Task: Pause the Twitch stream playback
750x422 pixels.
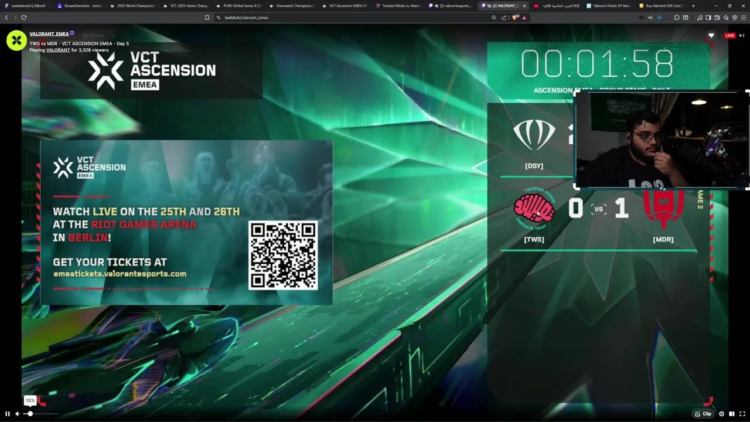Action: click(x=7, y=414)
